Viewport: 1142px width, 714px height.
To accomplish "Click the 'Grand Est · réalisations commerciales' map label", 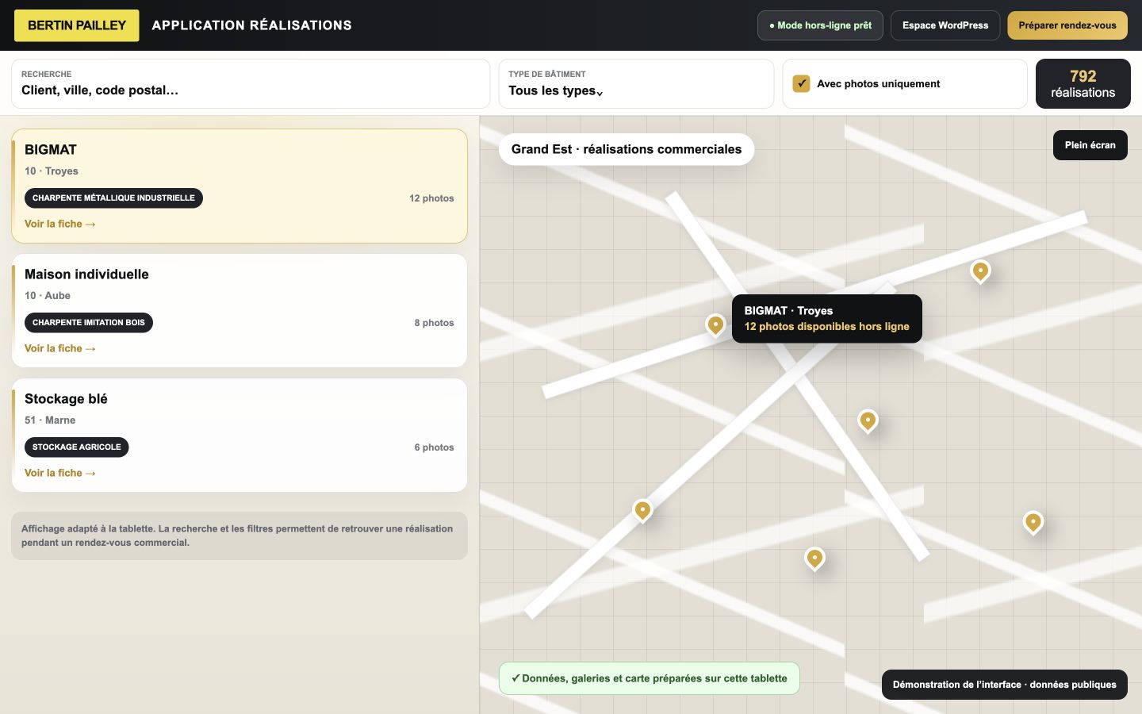I will [x=627, y=149].
